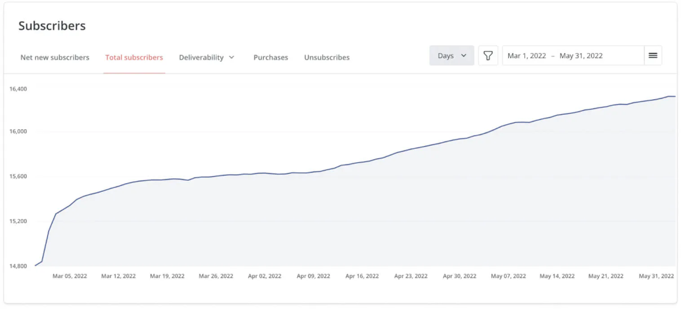The height and width of the screenshot is (309, 681).
Task: Expand the Deliverability tab dropdown
Action: [206, 57]
